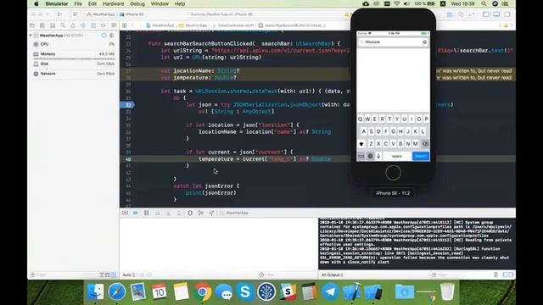Toggle the navigator panel visibility button
Viewport: 543px width, 305px height.
[486, 14]
